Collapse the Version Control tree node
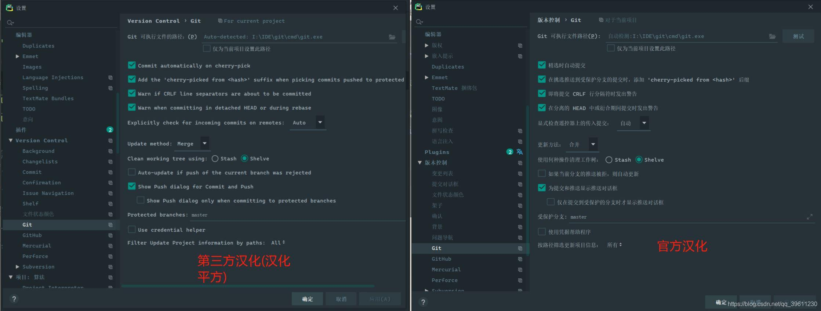The image size is (821, 311). (x=11, y=140)
